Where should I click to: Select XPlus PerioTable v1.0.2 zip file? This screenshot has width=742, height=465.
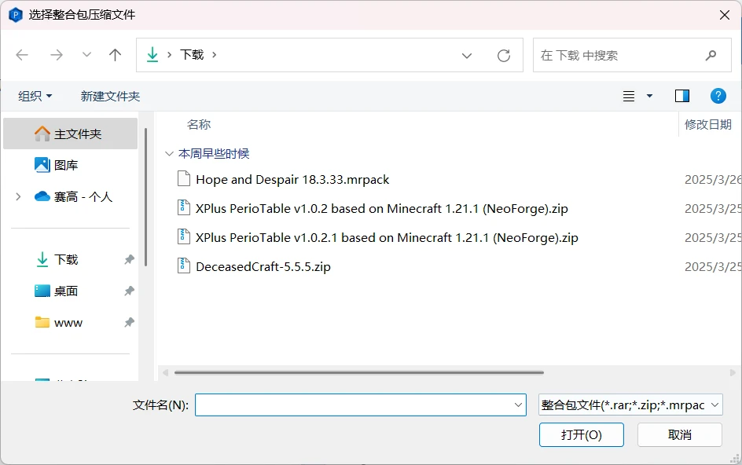tap(381, 209)
